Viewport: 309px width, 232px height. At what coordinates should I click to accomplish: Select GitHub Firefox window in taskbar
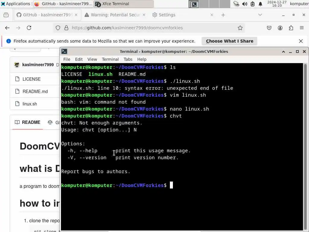(x=63, y=4)
